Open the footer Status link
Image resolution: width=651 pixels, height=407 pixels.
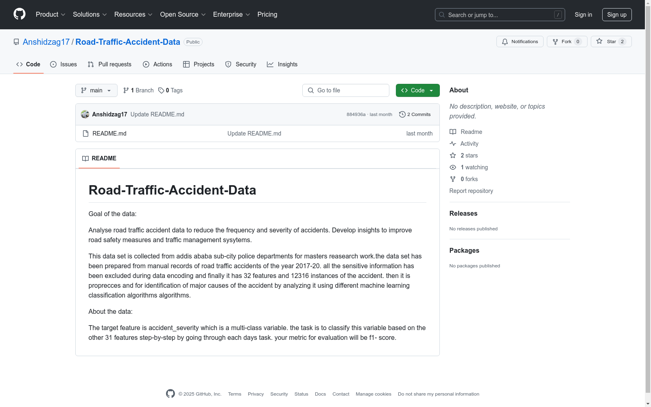click(x=301, y=394)
